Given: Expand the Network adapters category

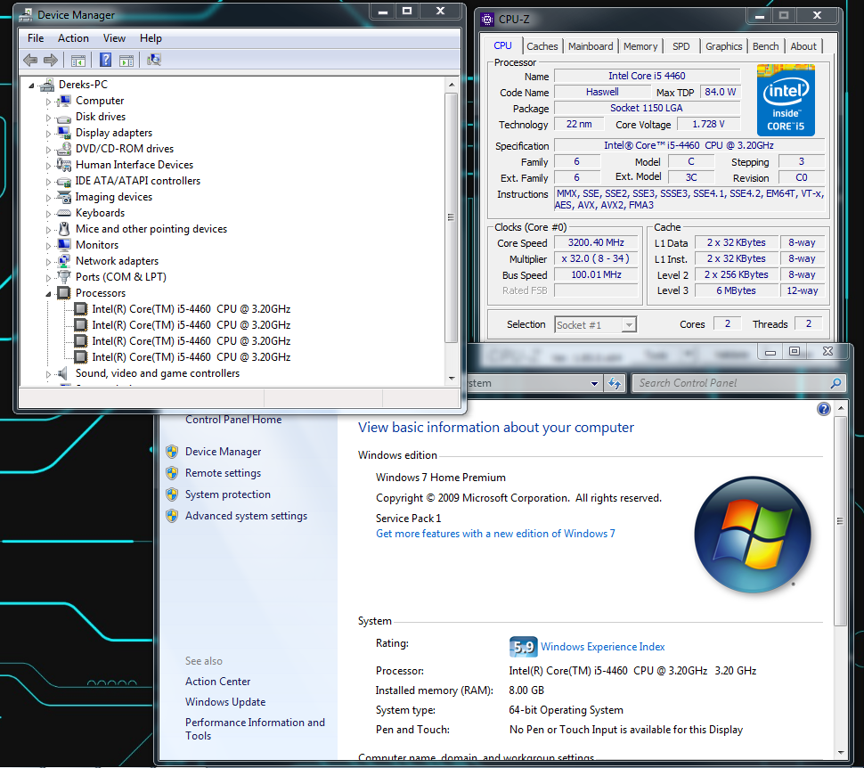Looking at the screenshot, I should [49, 262].
